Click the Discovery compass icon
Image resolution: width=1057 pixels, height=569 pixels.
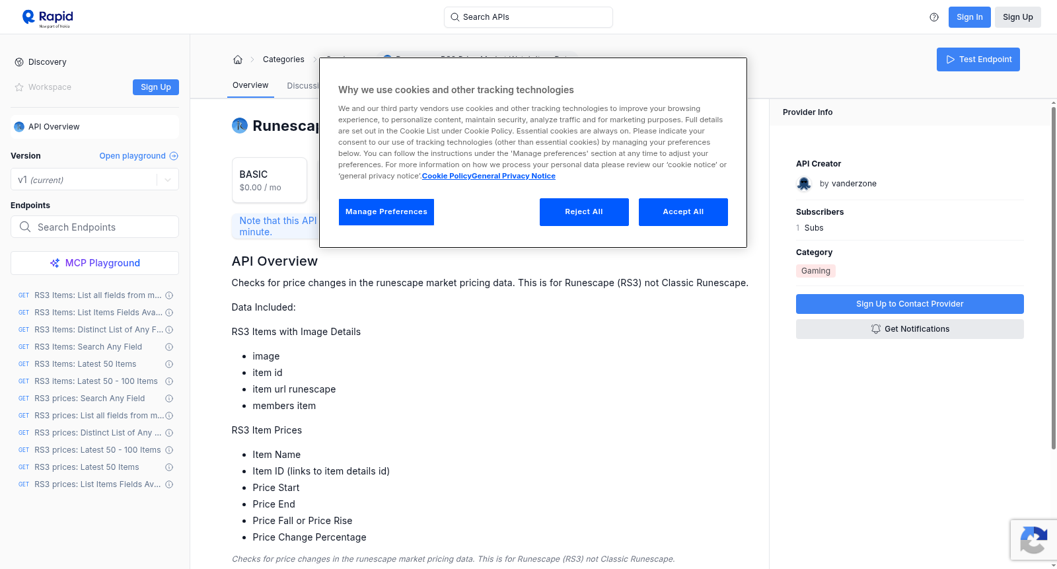[x=19, y=62]
